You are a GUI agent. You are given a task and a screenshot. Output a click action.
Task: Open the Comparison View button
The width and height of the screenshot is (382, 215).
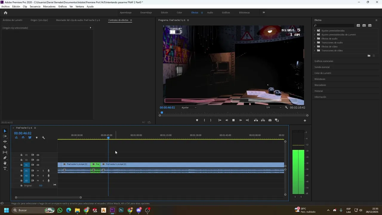(277, 120)
